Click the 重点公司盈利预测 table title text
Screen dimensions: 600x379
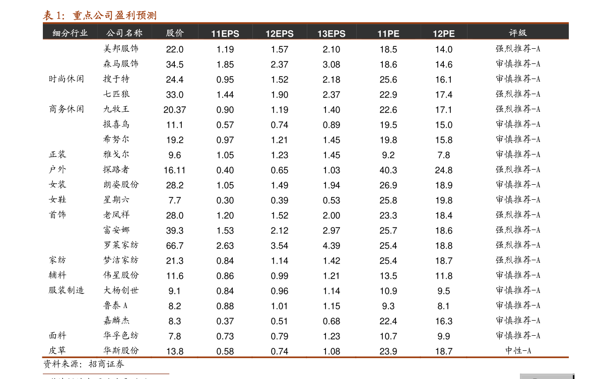114,16
